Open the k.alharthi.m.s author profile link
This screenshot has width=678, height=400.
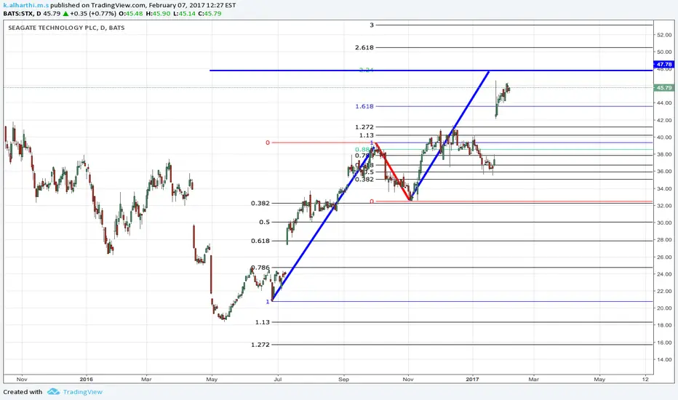(x=26, y=5)
